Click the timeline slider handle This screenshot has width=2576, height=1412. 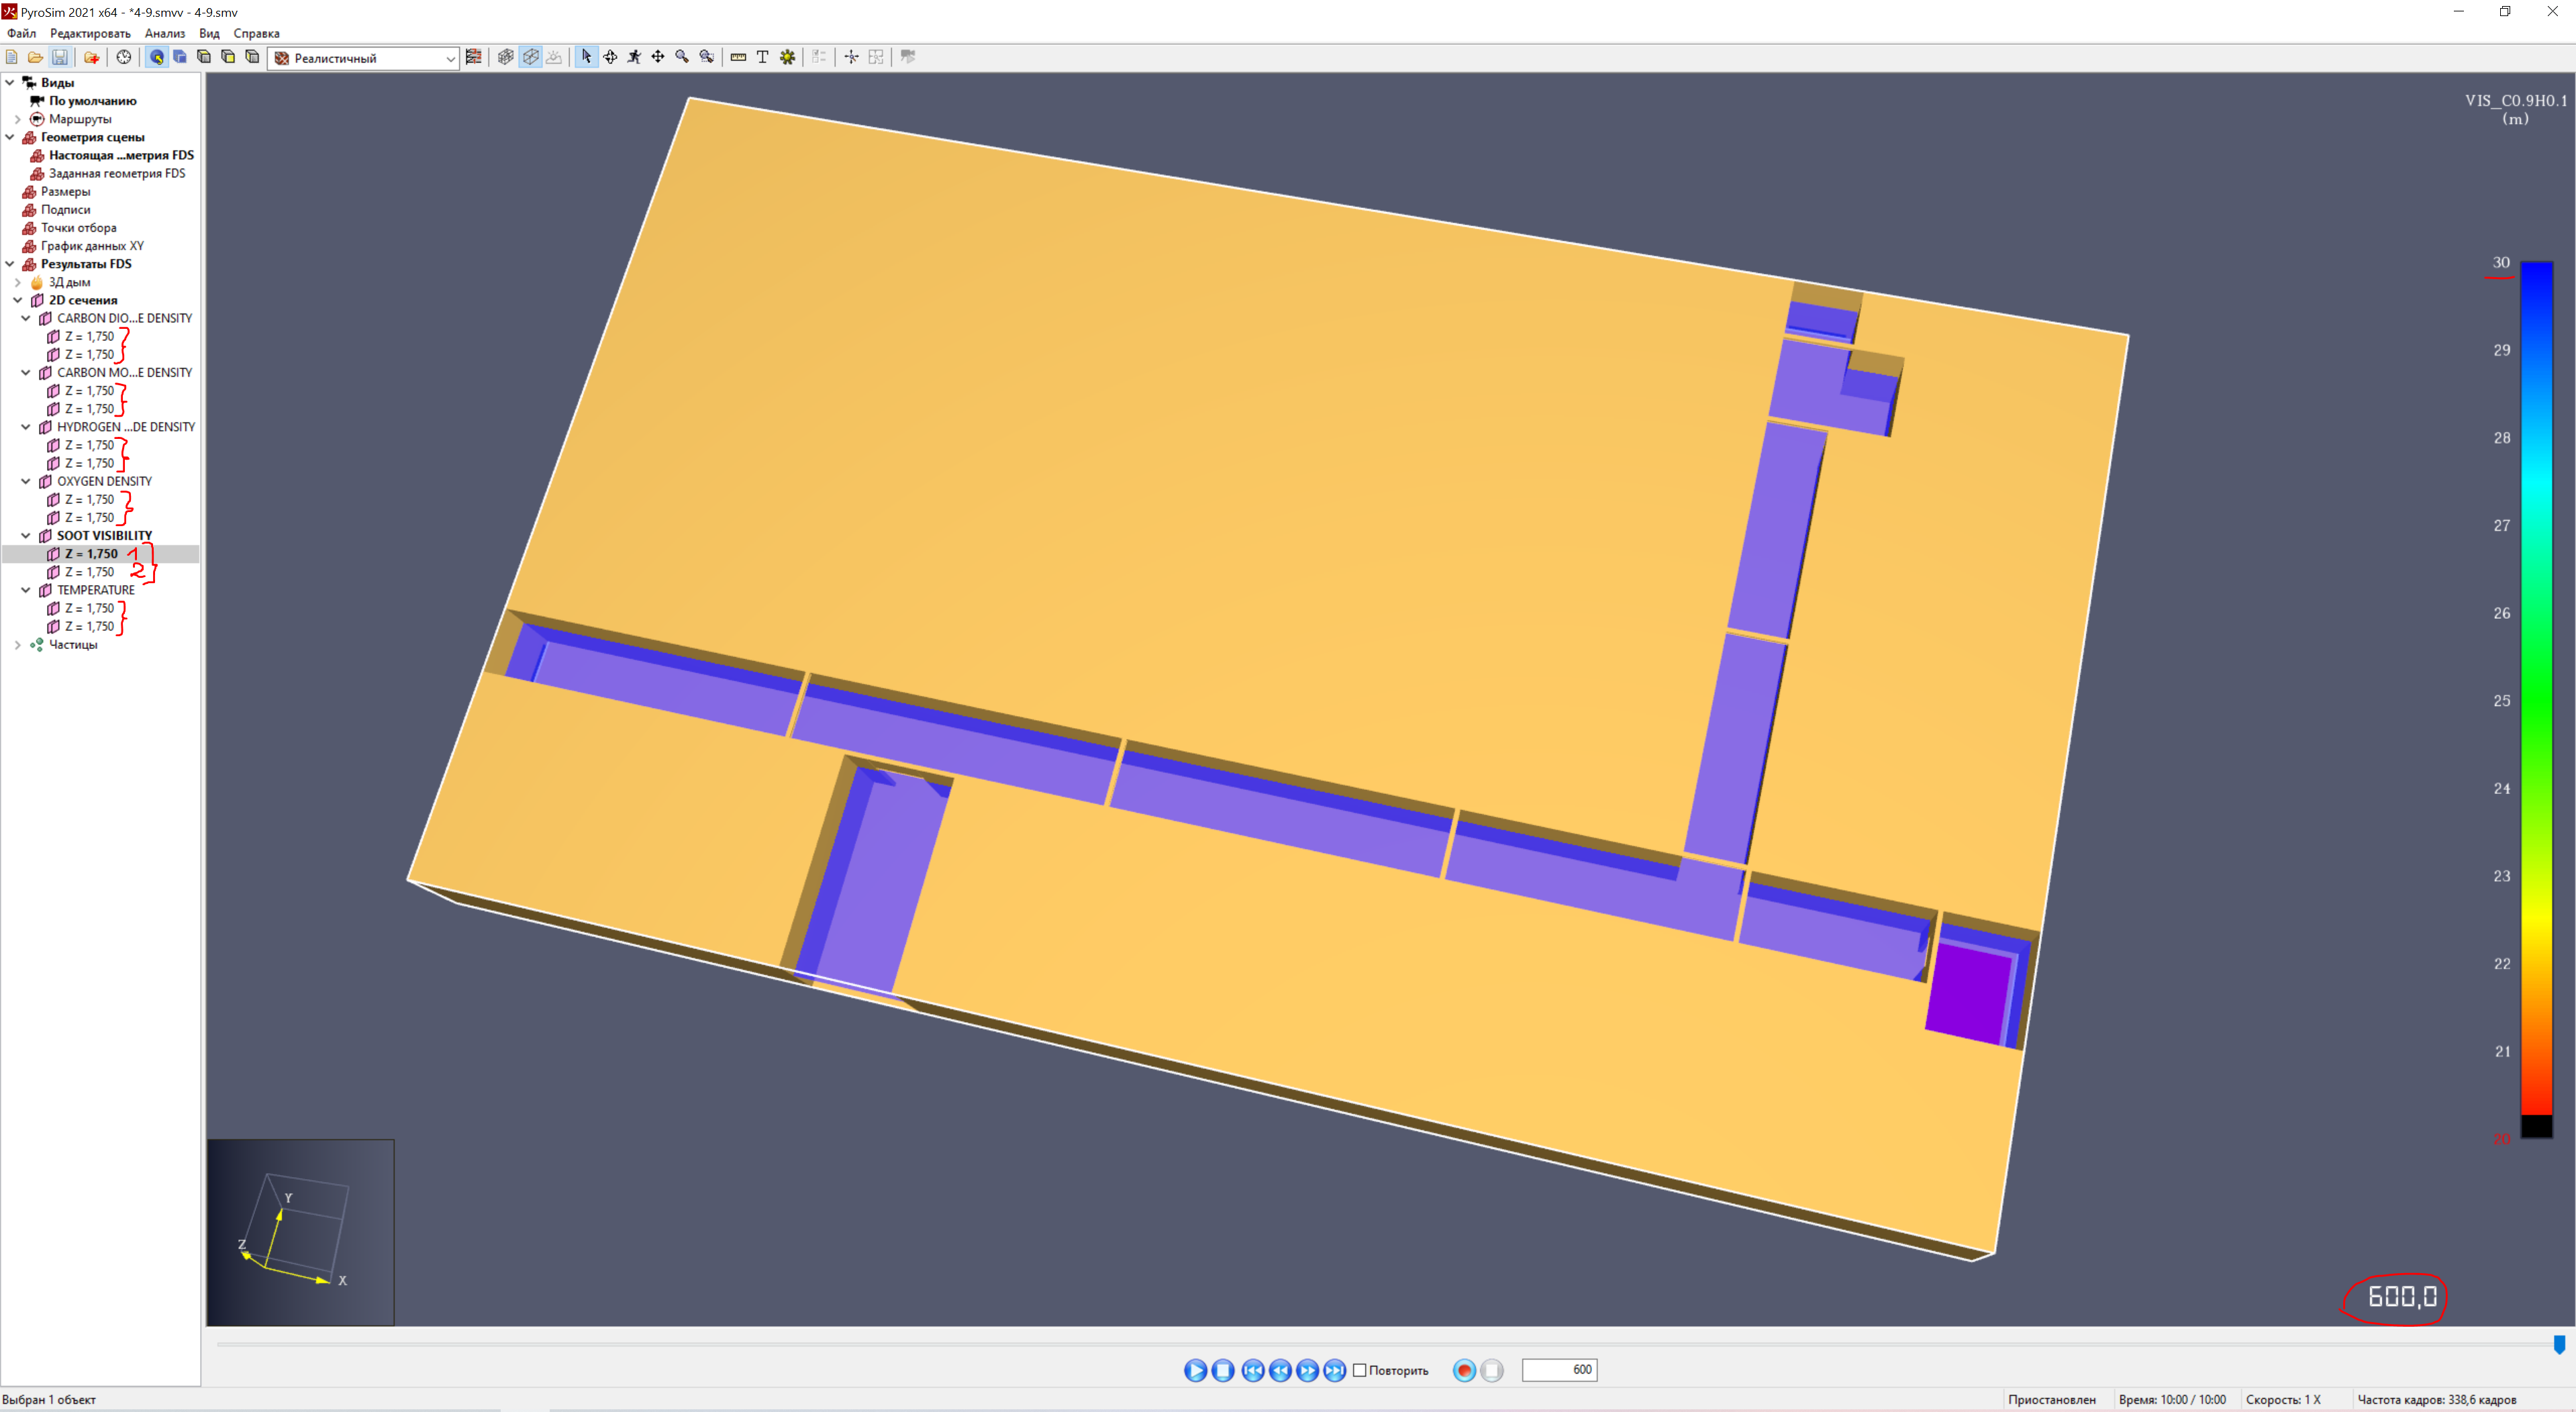pos(2559,1344)
